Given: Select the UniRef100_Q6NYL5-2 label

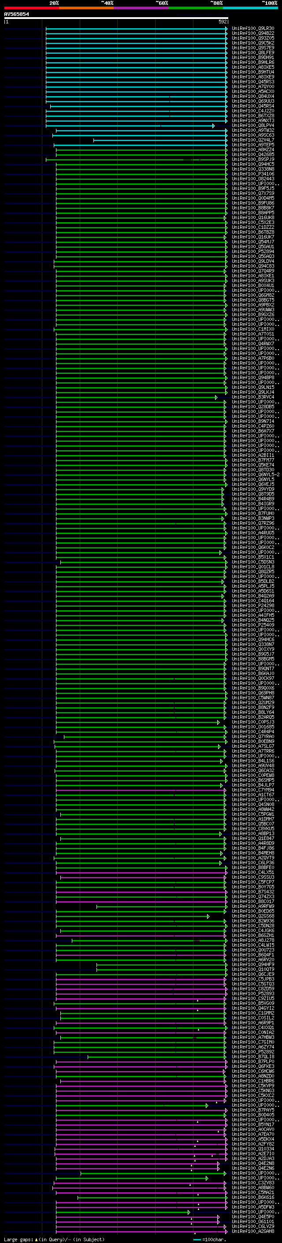Looking at the screenshot, I should [256, 475].
